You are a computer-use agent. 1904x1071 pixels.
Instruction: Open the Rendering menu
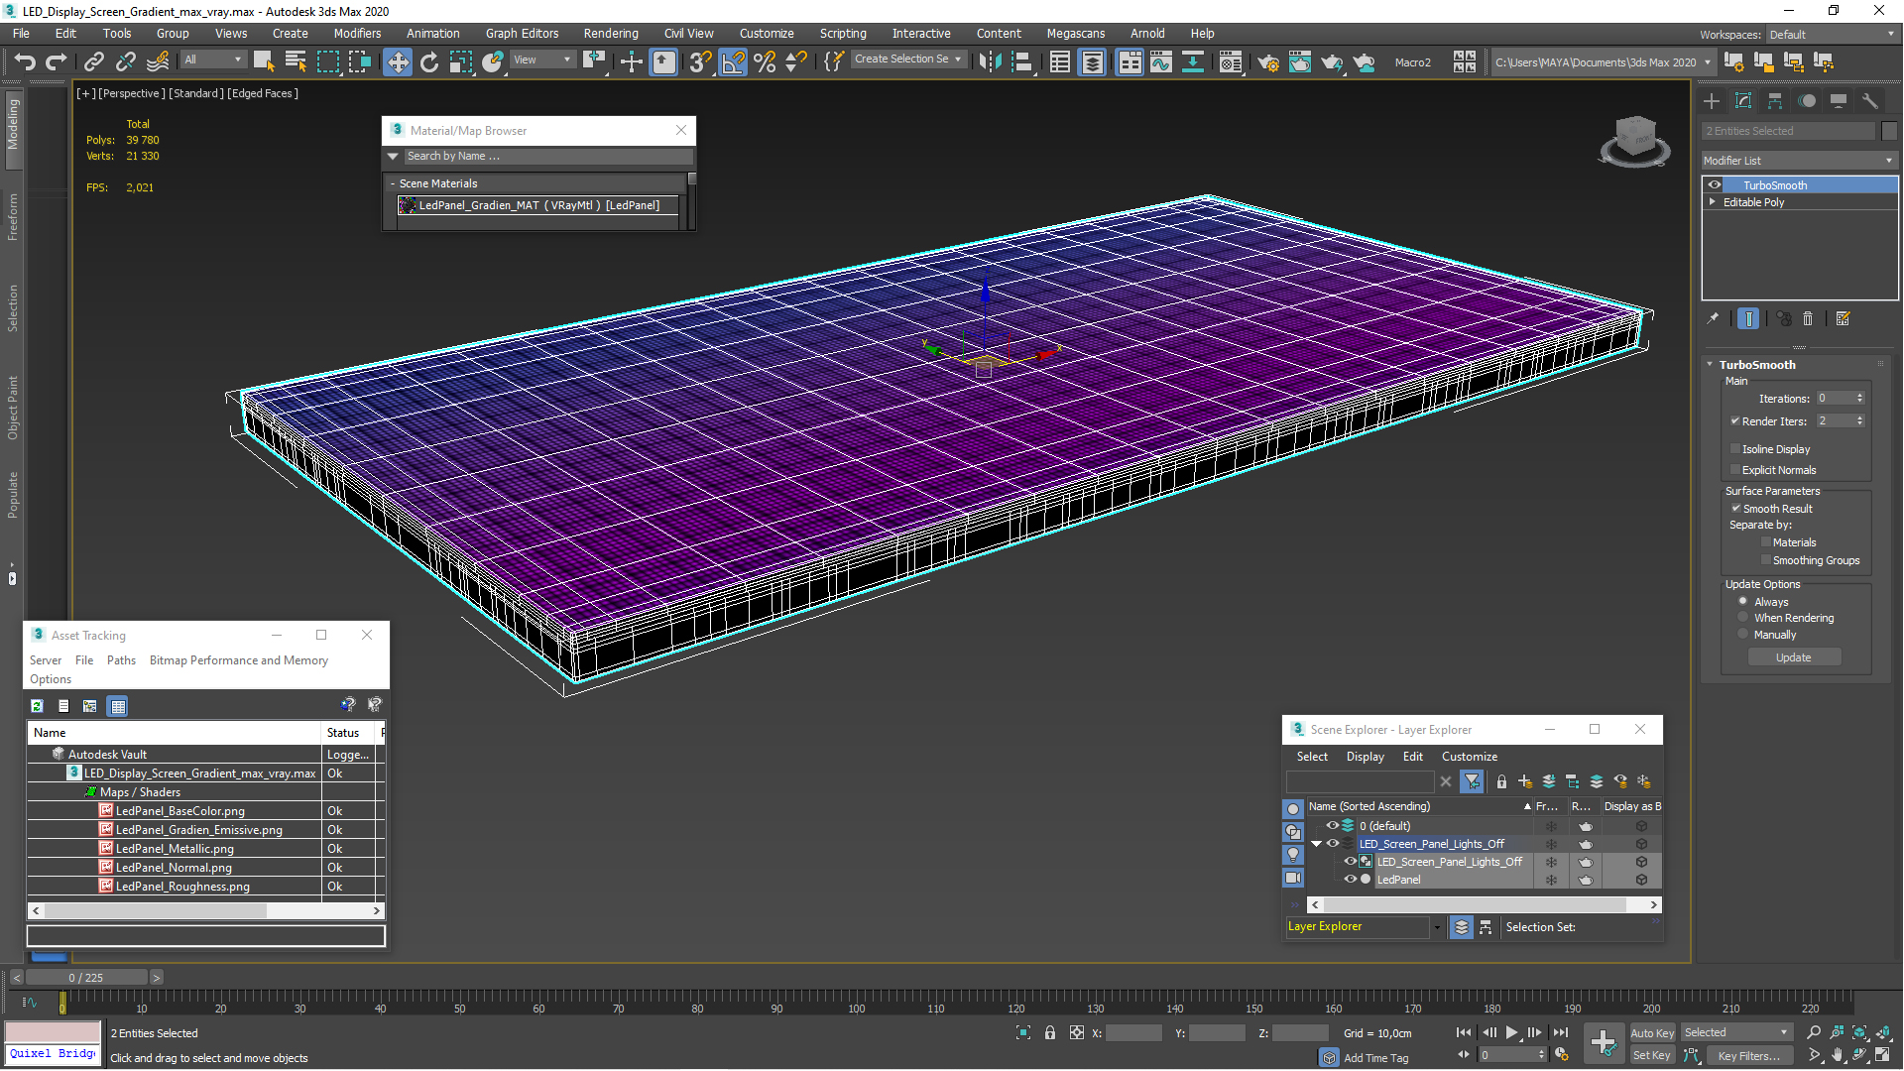click(x=611, y=34)
